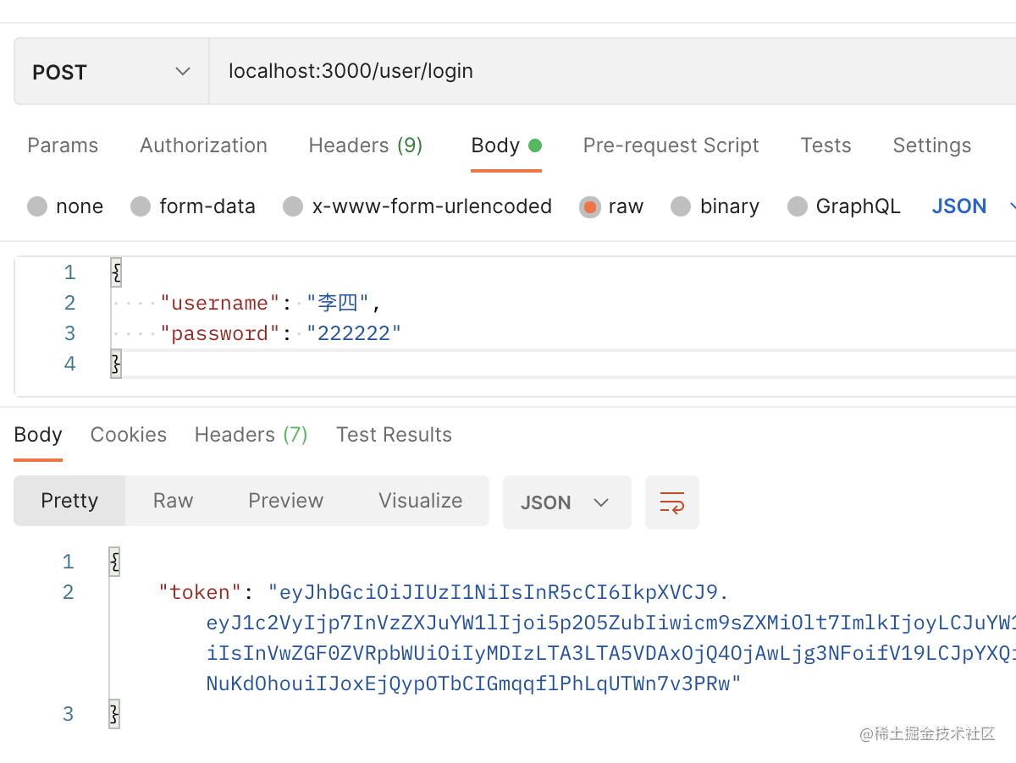Switch response view to Preview
1016x763 pixels.
coord(285,501)
